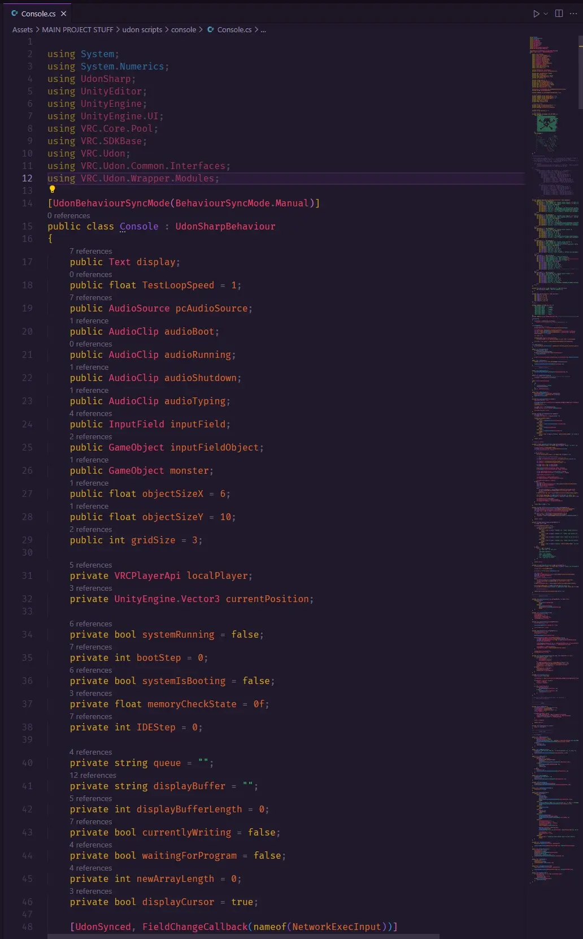Show 2 references above gridSize
The width and height of the screenshot is (583, 939).
coord(91,529)
